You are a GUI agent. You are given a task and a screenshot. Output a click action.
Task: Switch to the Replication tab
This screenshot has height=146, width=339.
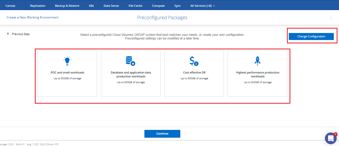[38, 6]
